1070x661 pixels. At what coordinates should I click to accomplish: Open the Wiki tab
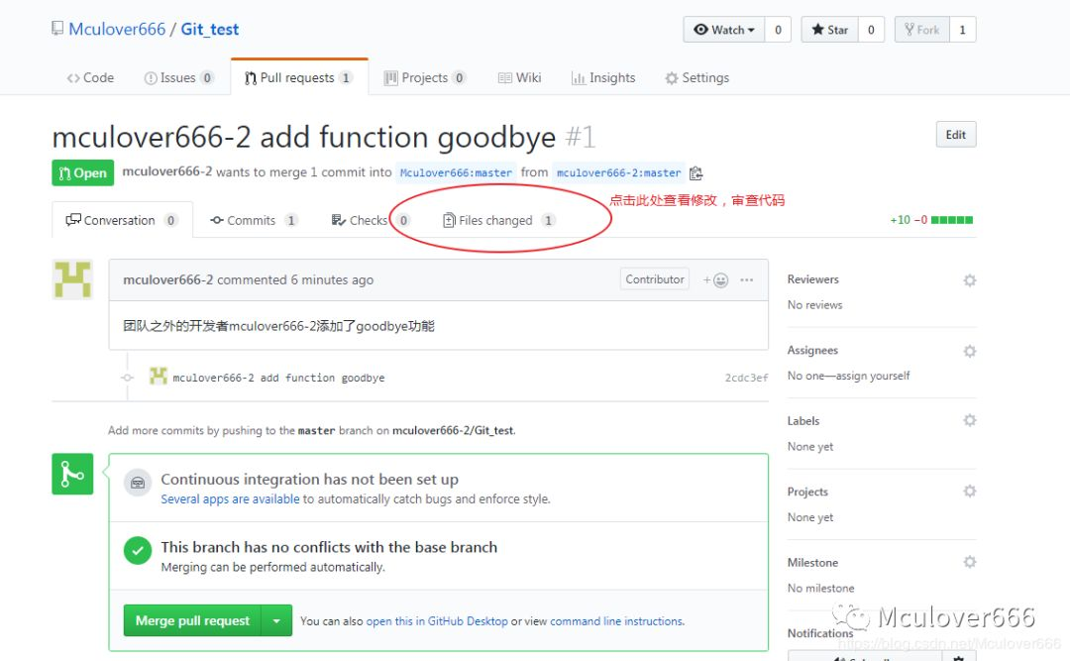(x=520, y=78)
